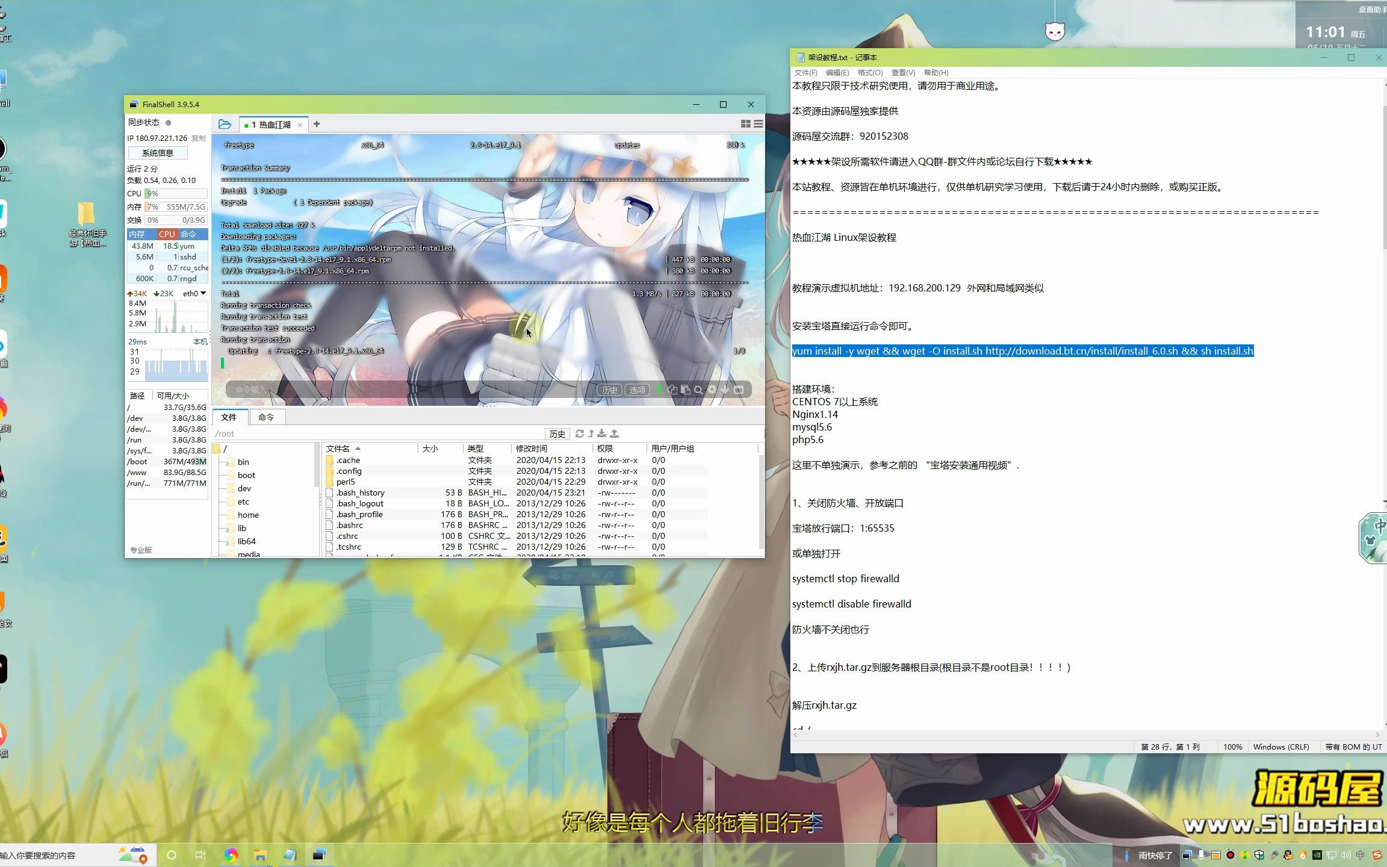Screen dimensions: 1387x867
Task: Open the desktop folder 经典怀旧手游
Action: [x=88, y=224]
